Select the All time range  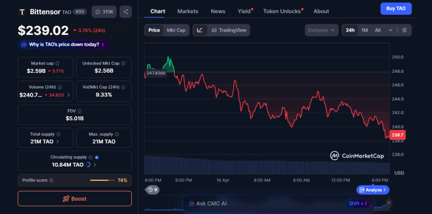tap(378, 30)
